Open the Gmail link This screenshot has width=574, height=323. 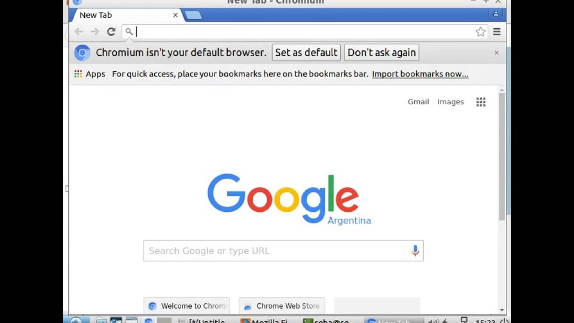[x=418, y=102]
